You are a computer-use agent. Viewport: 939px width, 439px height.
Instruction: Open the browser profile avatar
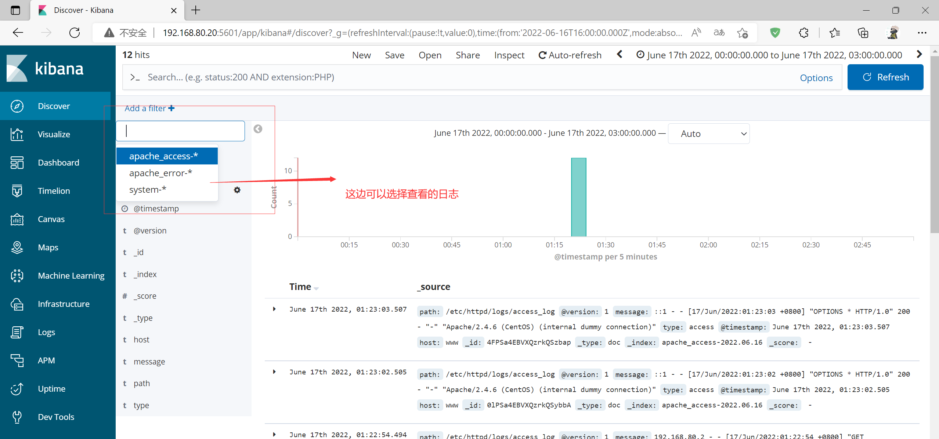[893, 33]
